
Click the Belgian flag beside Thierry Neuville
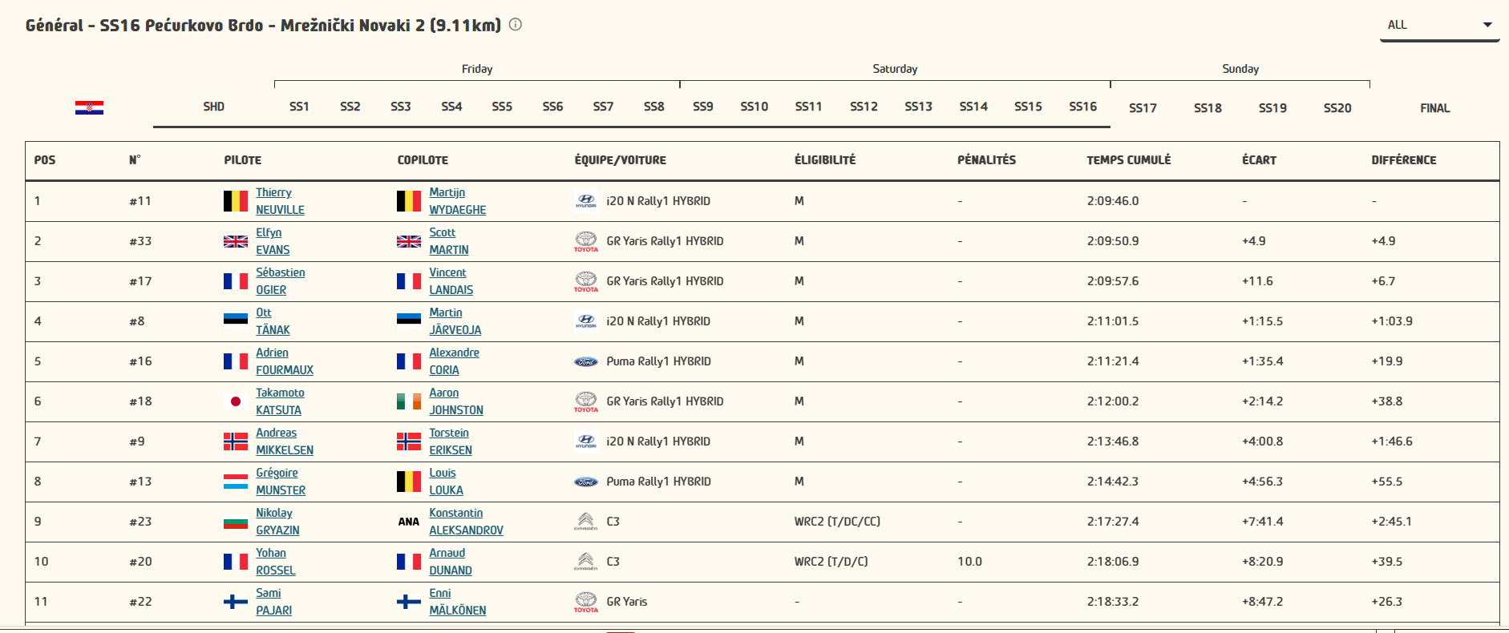pos(236,201)
